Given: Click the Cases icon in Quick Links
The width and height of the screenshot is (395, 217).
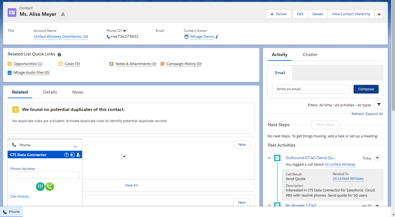Looking at the screenshot, I should point(60,64).
